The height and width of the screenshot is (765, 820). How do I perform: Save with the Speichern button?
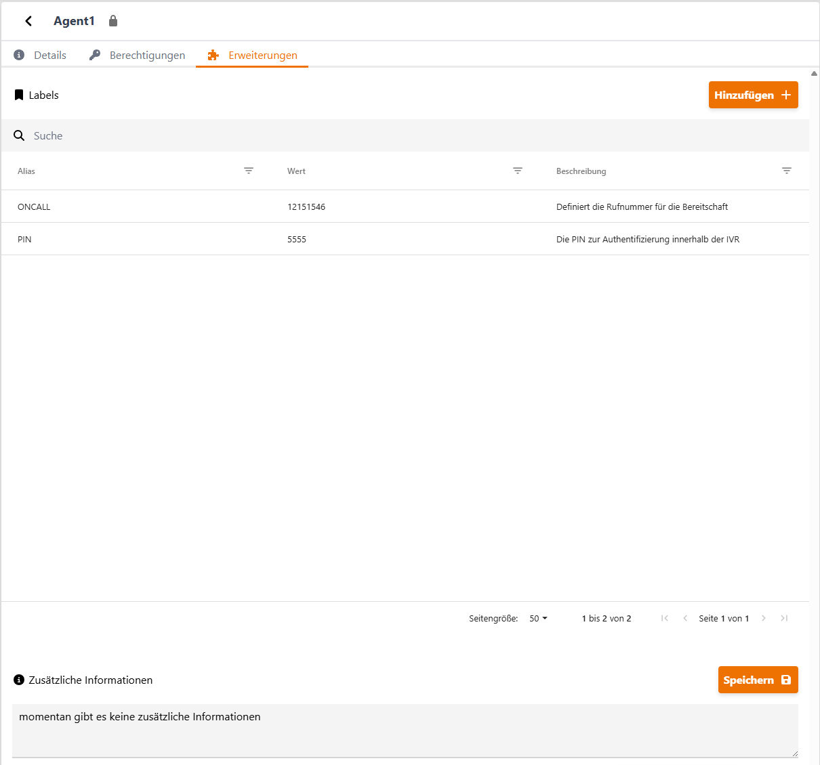(x=758, y=680)
